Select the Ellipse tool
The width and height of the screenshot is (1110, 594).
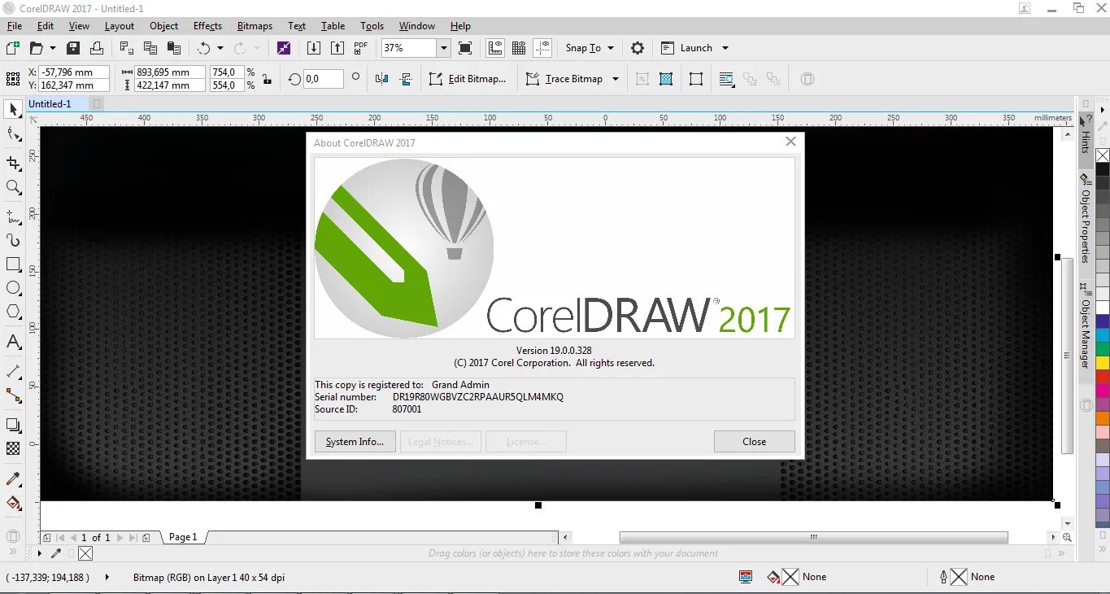pos(13,288)
